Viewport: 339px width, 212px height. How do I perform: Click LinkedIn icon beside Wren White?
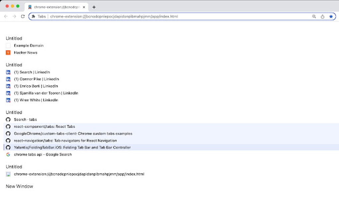pyautogui.click(x=8, y=100)
